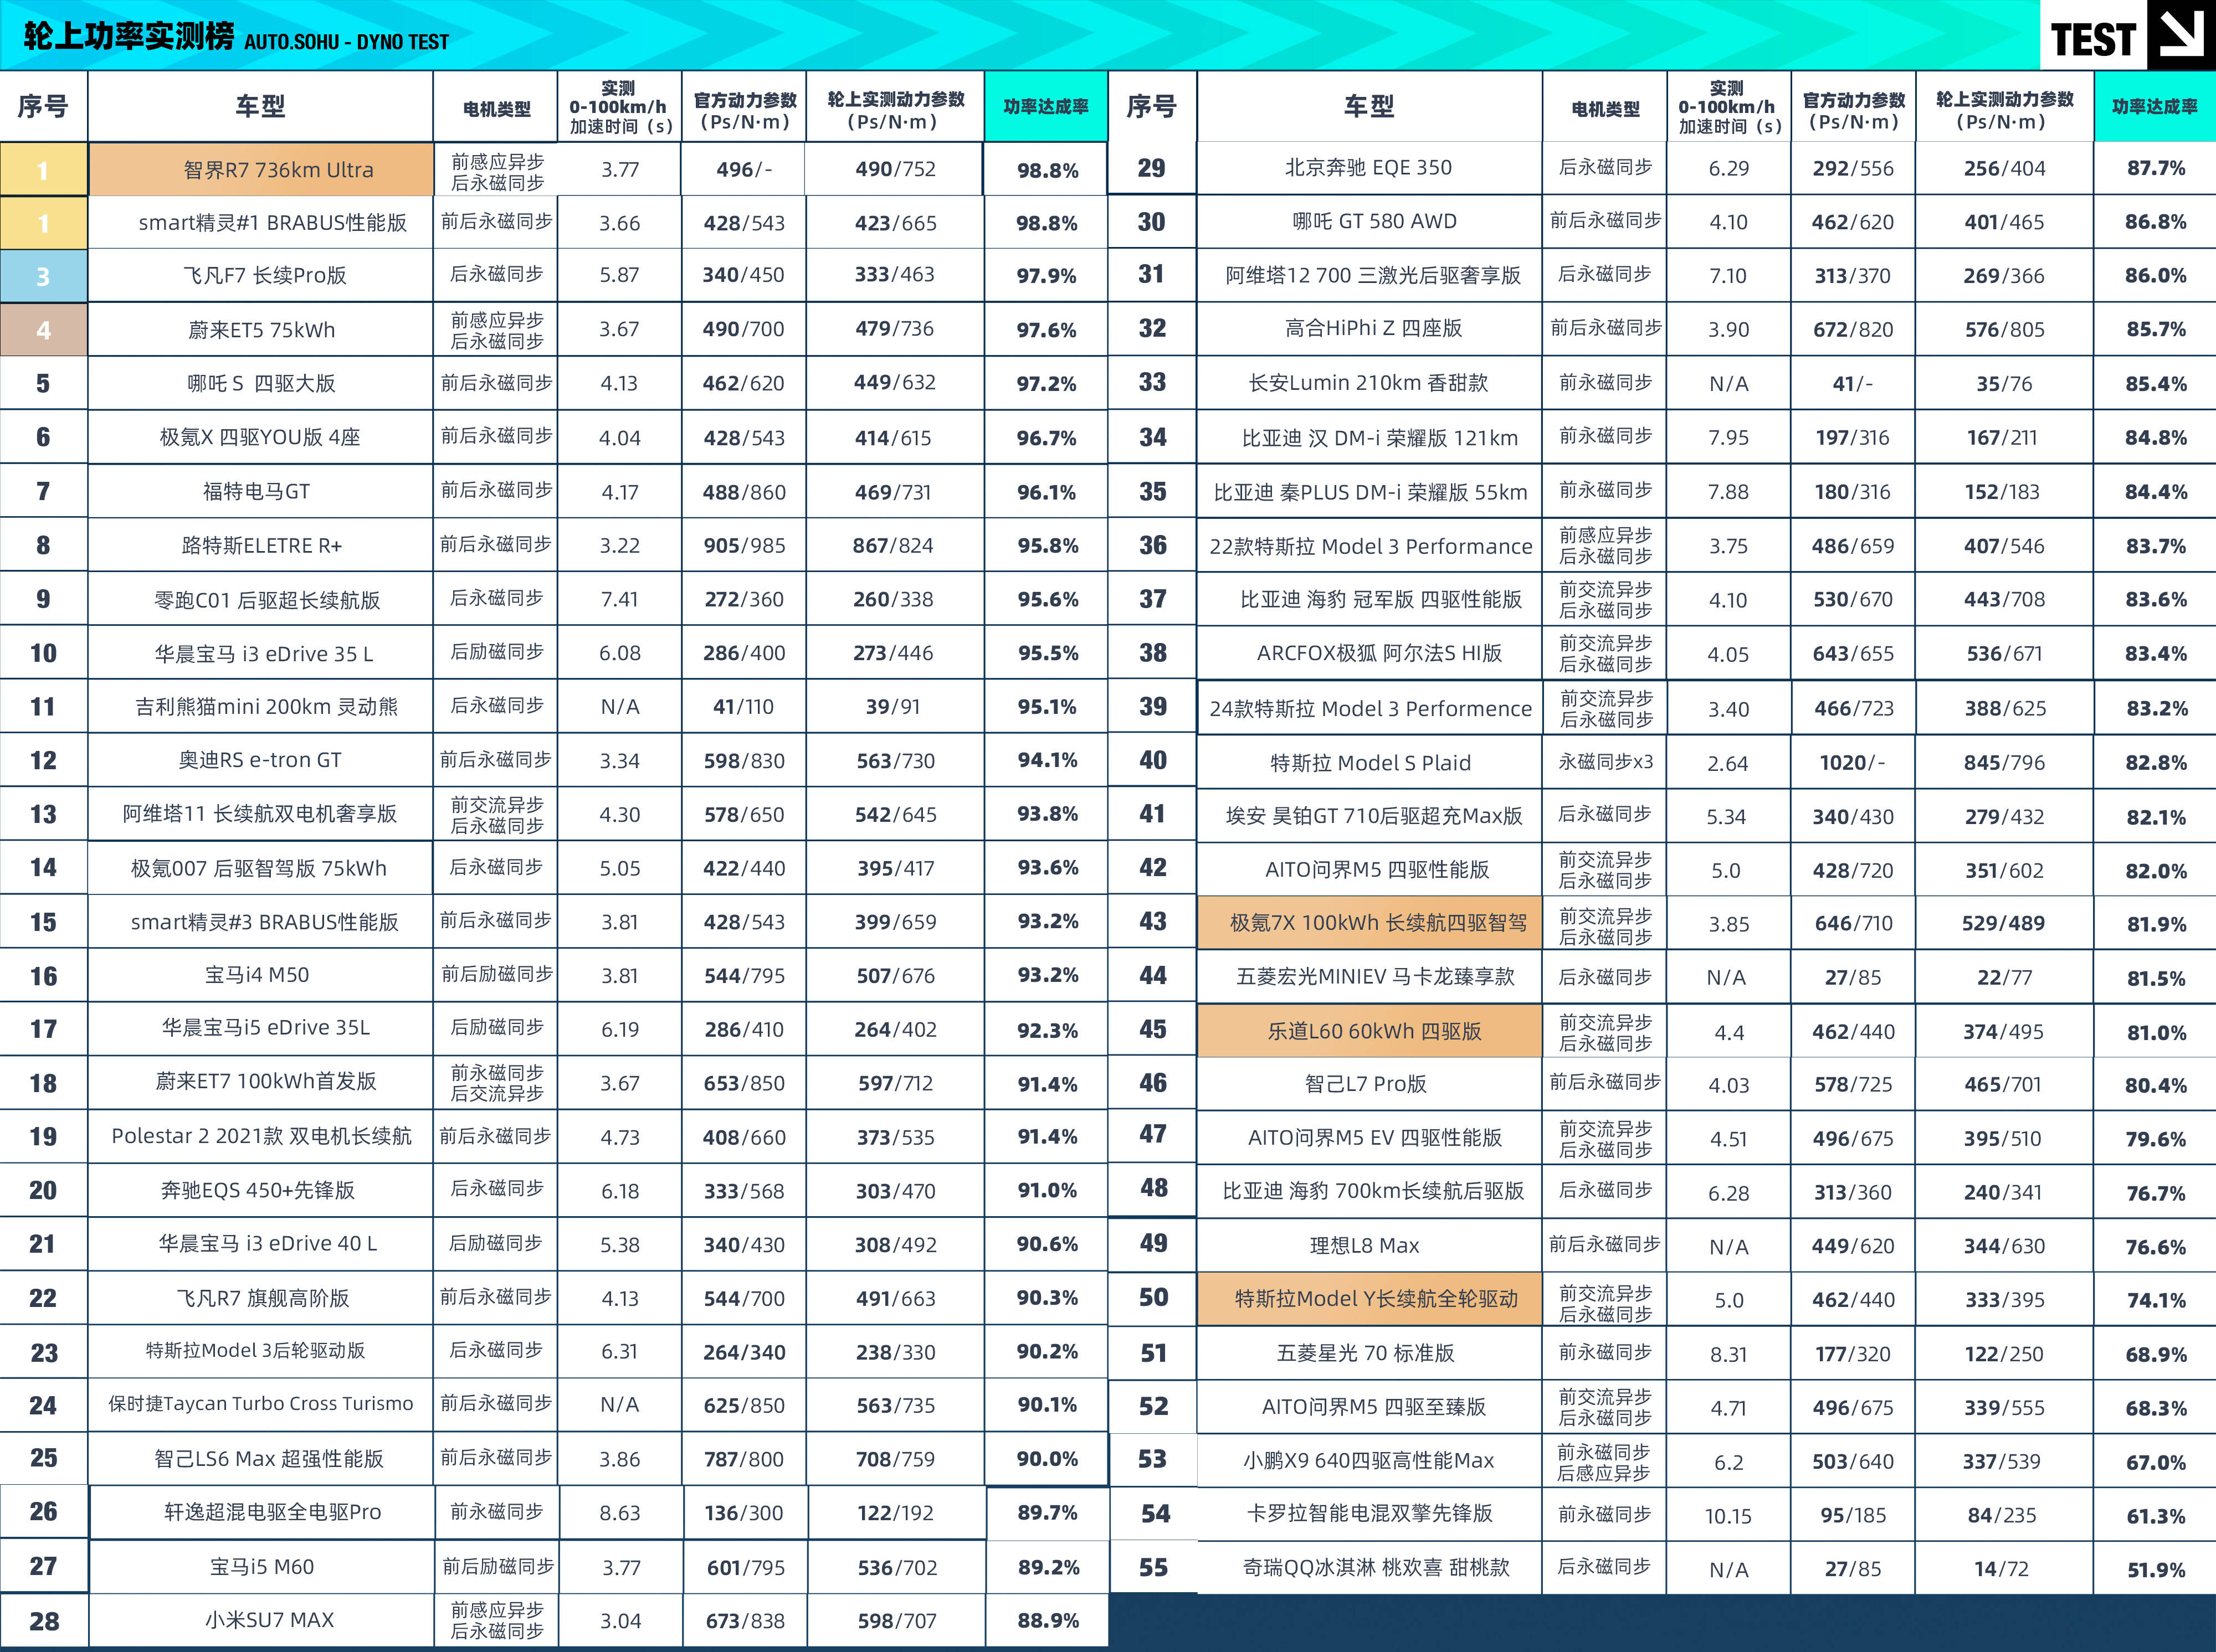Image resolution: width=2216 pixels, height=1652 pixels.
Task: Select 飞凡R7 旗舰高阶版 cell
Action: tap(261, 1298)
